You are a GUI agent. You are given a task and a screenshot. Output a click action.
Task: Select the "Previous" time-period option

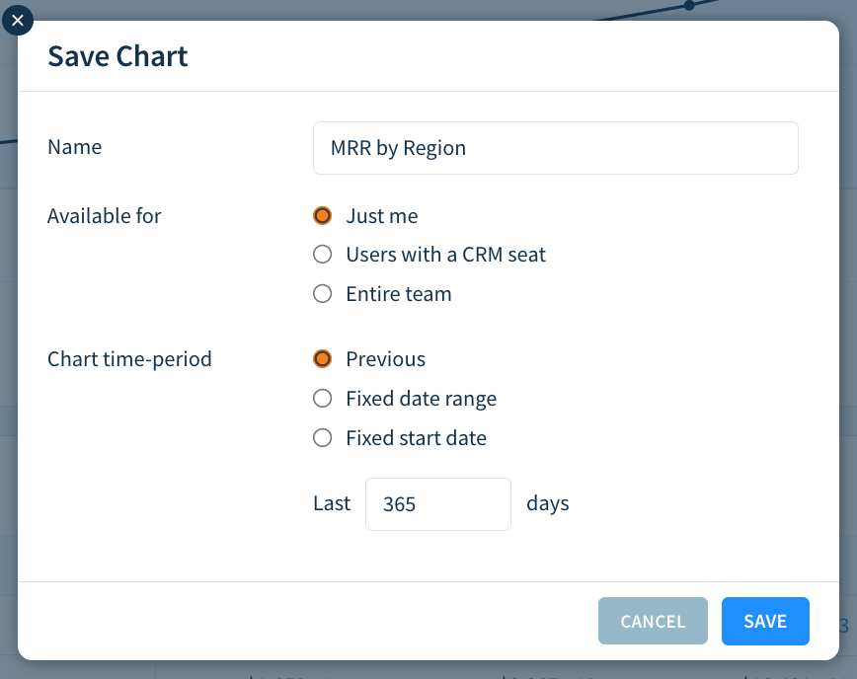click(x=322, y=358)
